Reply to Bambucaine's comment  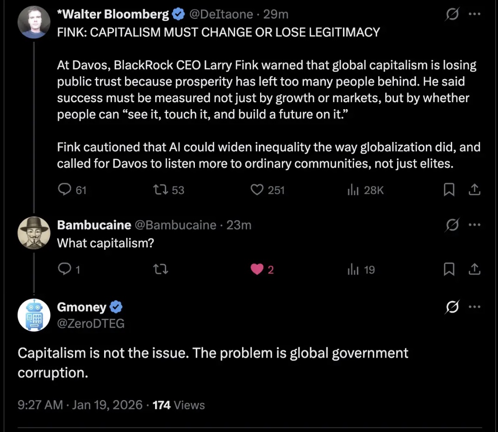(x=64, y=269)
